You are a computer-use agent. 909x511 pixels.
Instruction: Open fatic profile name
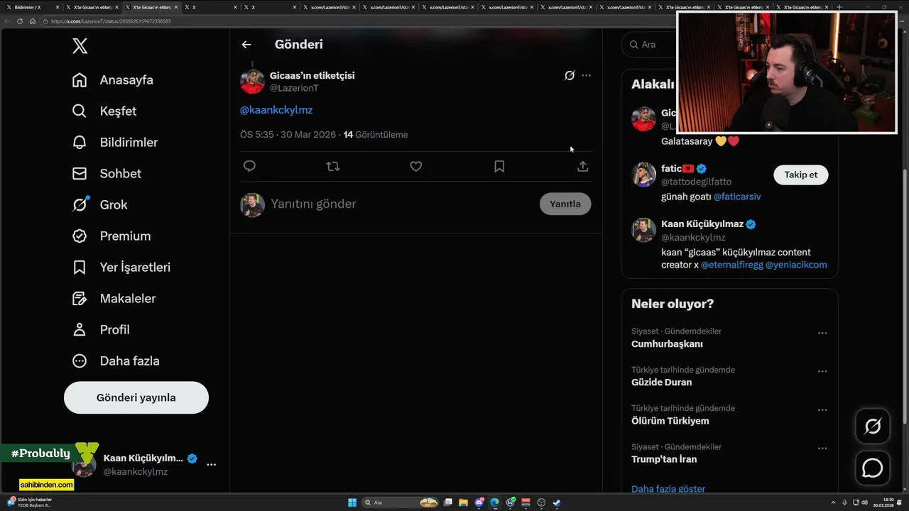click(x=671, y=168)
